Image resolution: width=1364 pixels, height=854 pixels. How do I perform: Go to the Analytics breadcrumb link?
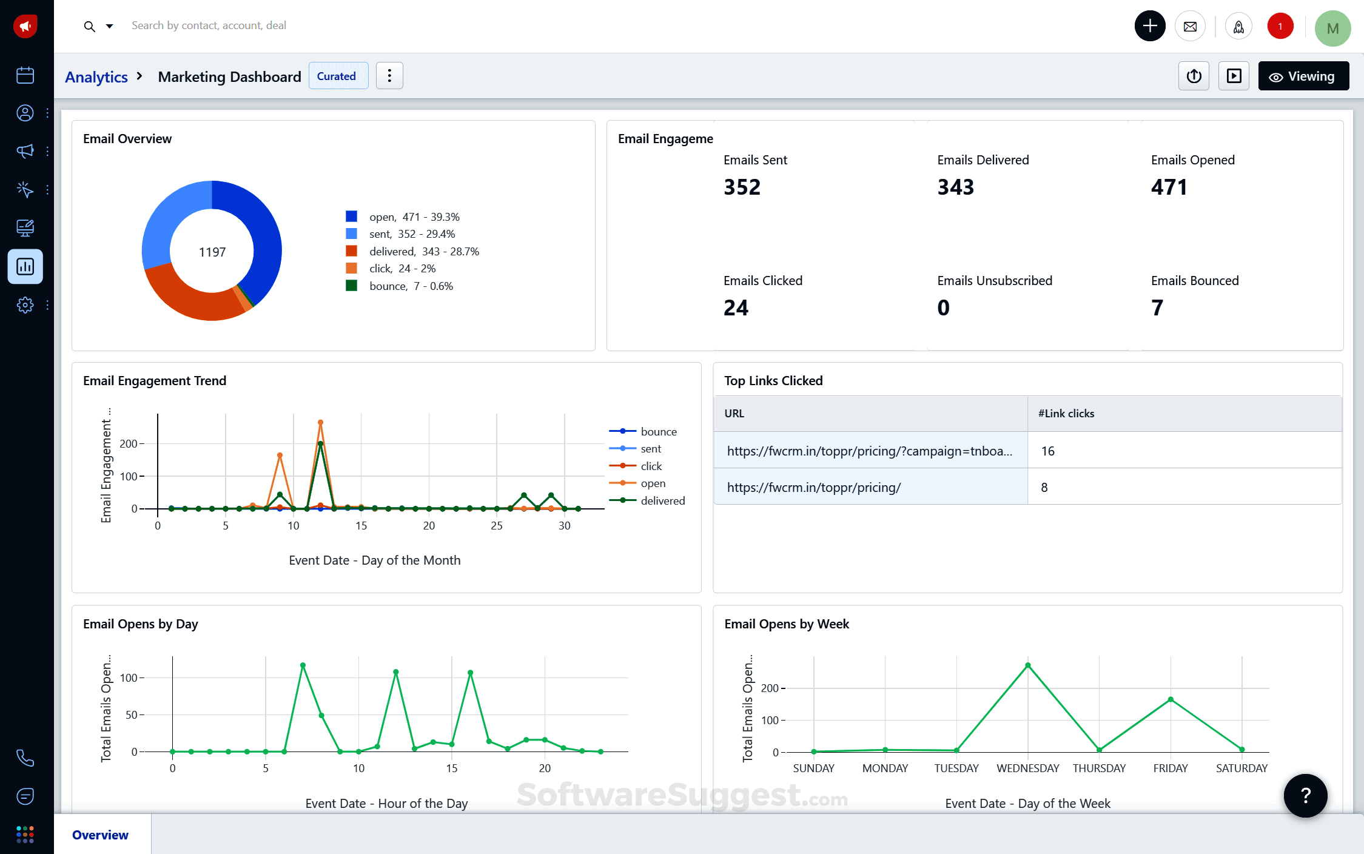coord(96,77)
